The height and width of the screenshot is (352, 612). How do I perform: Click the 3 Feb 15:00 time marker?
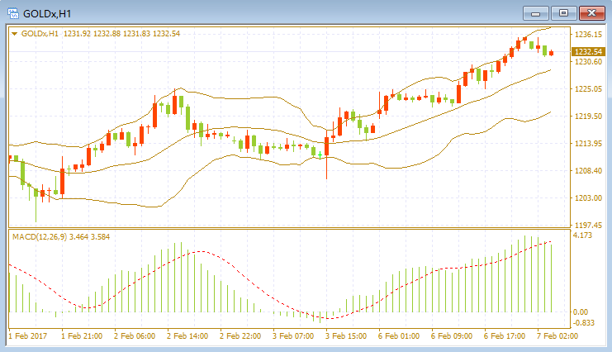click(x=346, y=336)
